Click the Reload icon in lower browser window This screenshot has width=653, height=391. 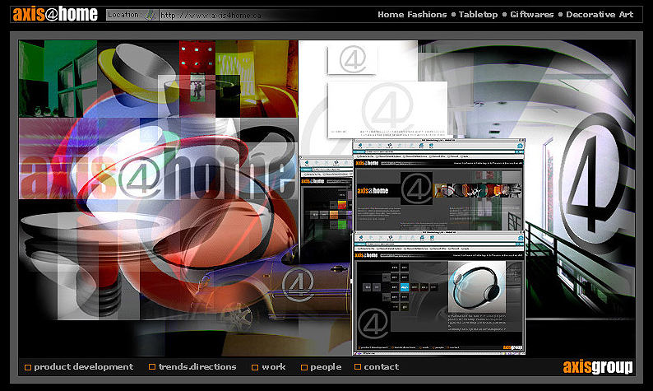click(390, 239)
